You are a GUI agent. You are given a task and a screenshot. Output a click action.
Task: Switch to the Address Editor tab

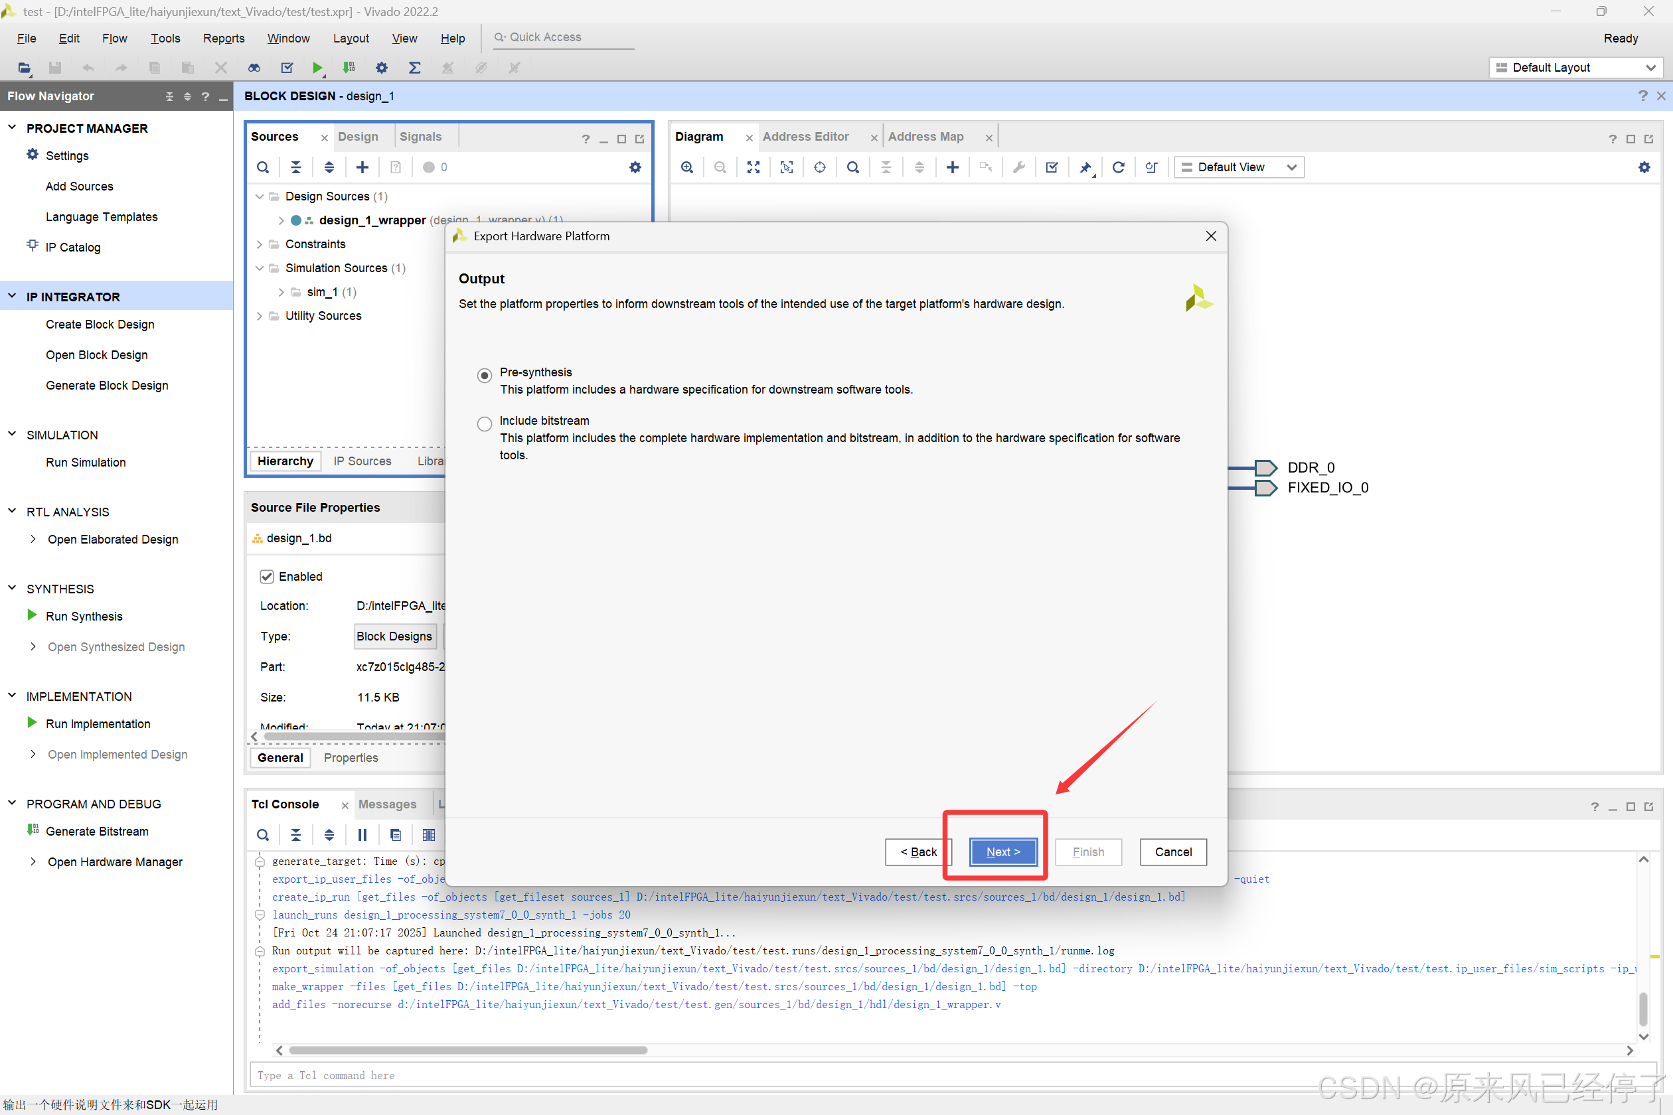click(805, 137)
